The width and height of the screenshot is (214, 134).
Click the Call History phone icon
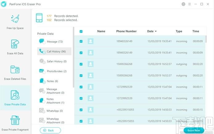[x=42, y=51]
